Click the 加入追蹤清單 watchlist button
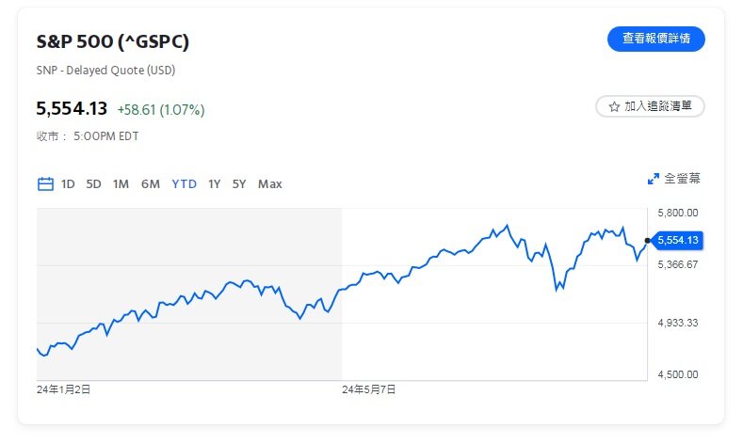Image resolution: width=743 pixels, height=444 pixels. 650,107
